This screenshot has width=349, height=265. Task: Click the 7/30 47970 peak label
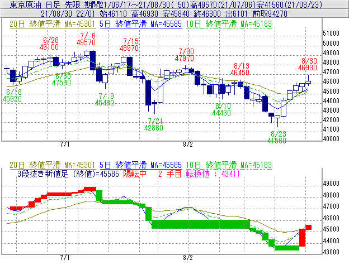185,55
